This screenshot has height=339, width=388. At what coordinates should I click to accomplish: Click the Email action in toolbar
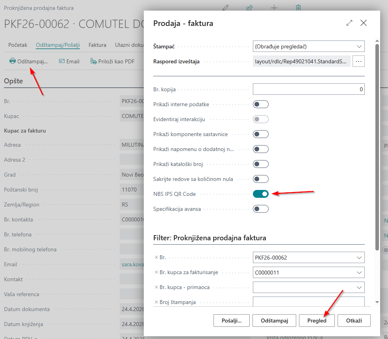coord(69,61)
